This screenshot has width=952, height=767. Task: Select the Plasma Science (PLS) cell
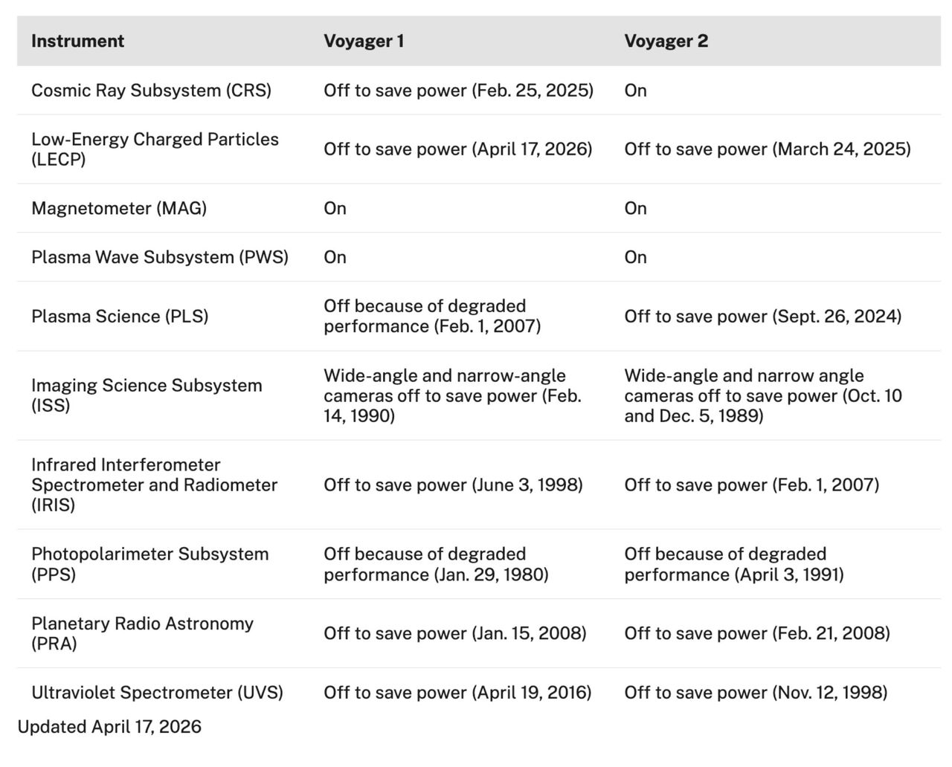120,317
